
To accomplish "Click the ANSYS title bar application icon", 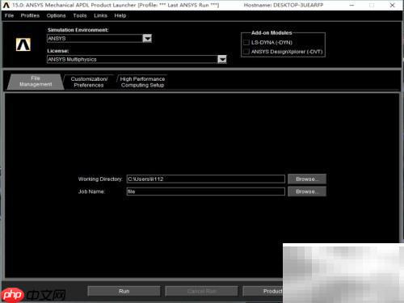I will coord(6,5).
